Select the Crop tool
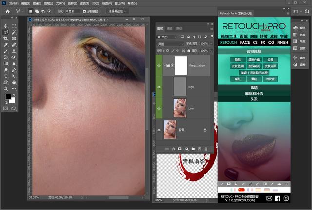 [x=6, y=38]
